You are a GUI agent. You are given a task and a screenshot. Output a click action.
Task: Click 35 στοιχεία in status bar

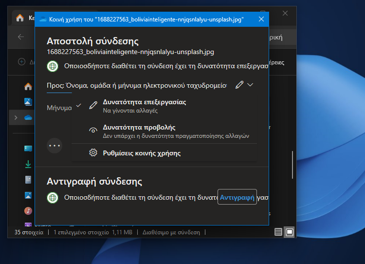pyautogui.click(x=29, y=232)
